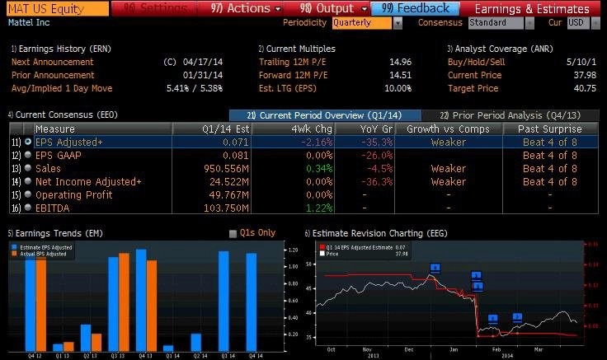The width and height of the screenshot is (607, 360).
Task: Select the EBITDA radio button
Action: pos(28,208)
